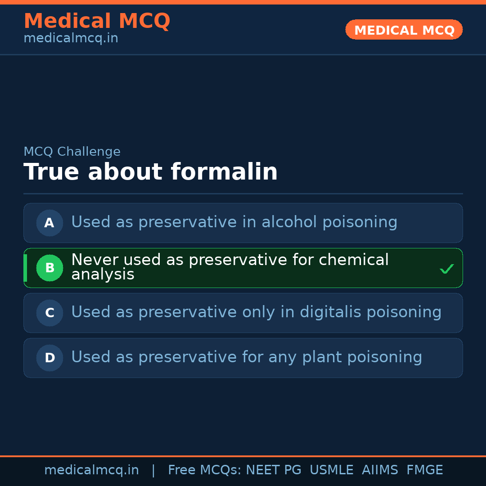Click 'NEET PG' in the footer
The image size is (486, 486).
[x=274, y=470]
